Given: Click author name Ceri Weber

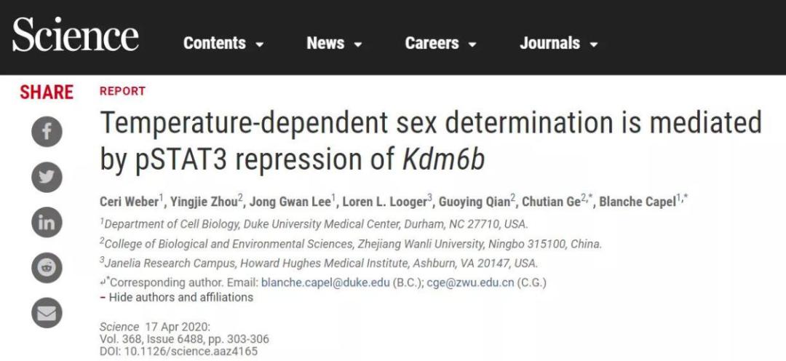Looking at the screenshot, I should pos(130,202).
